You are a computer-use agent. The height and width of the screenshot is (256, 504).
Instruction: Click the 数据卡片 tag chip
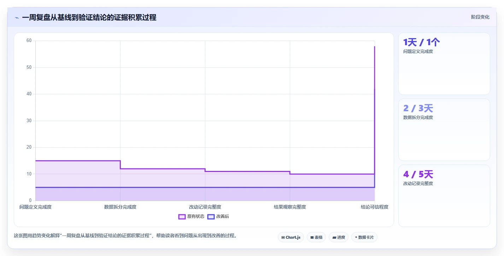364,237
